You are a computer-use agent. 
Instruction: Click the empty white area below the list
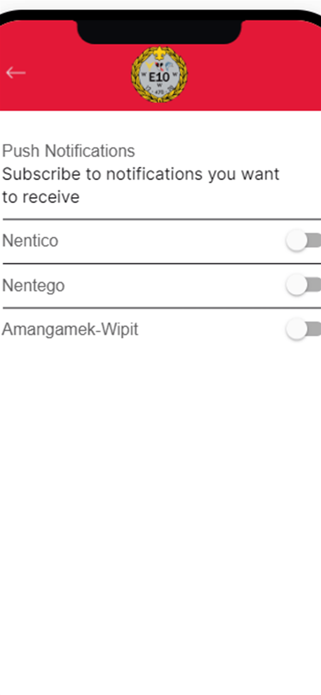160,504
